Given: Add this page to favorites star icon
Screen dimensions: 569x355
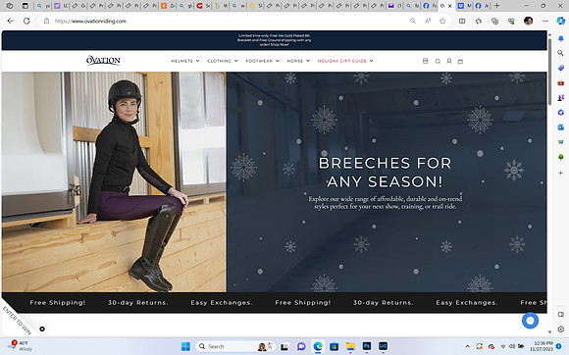Looking at the screenshot, I should pos(442,21).
